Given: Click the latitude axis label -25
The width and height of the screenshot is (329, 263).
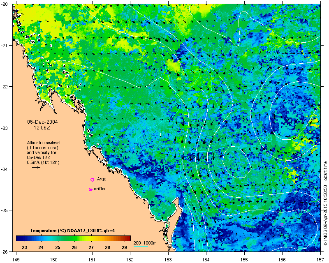Looking at the screenshot, I should click(x=5, y=210).
